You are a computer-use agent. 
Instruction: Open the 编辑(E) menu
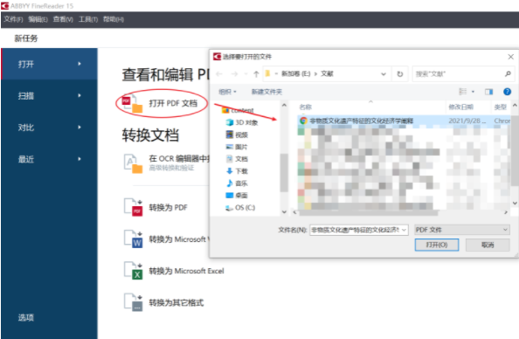38,19
